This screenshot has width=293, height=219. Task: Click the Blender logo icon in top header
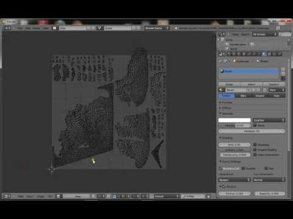[176, 28]
